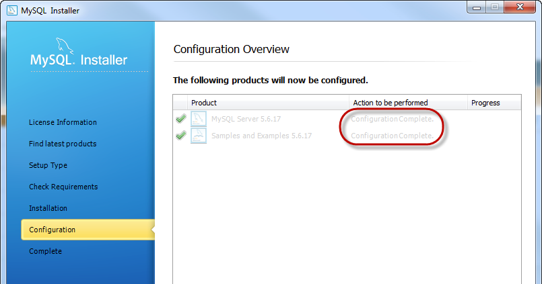
Task: Go to the Find latest products step
Action: tap(63, 144)
